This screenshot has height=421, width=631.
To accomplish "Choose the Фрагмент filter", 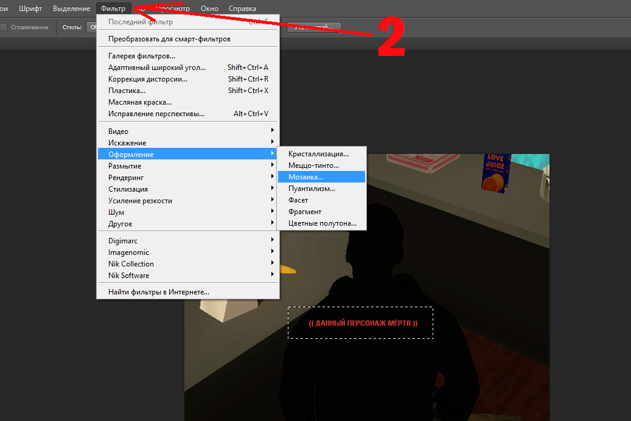I will (x=321, y=212).
